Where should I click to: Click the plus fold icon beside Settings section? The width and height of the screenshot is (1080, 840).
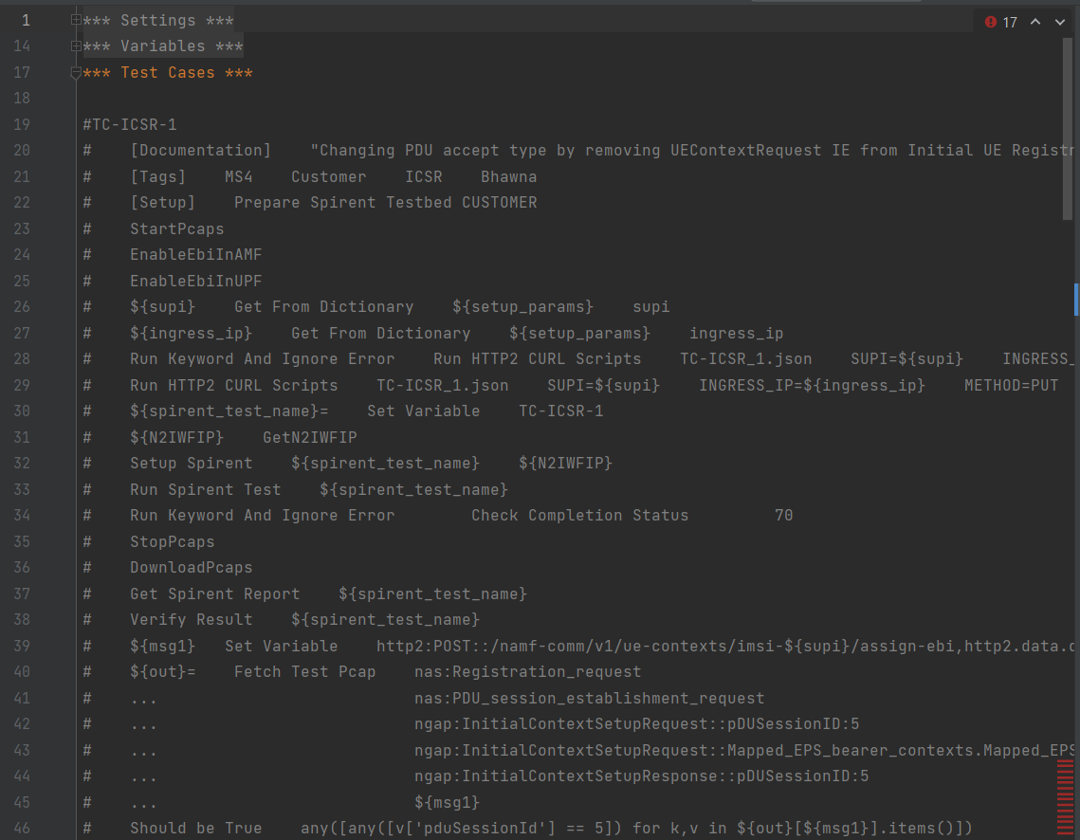coord(74,19)
